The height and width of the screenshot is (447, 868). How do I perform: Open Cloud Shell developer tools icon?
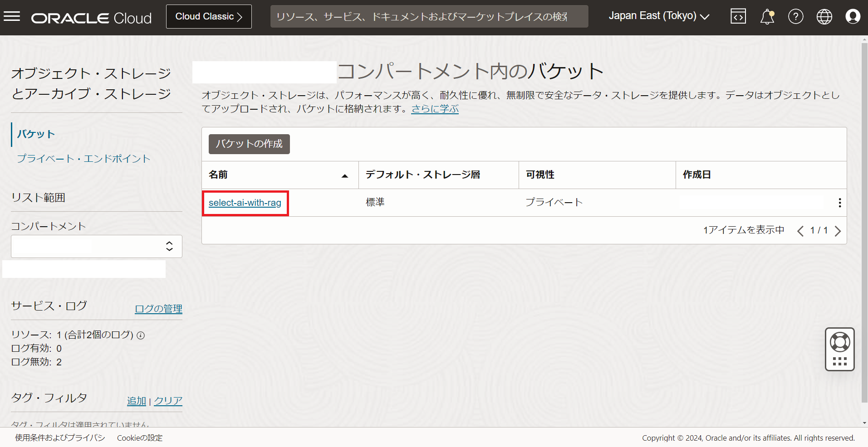coord(738,17)
